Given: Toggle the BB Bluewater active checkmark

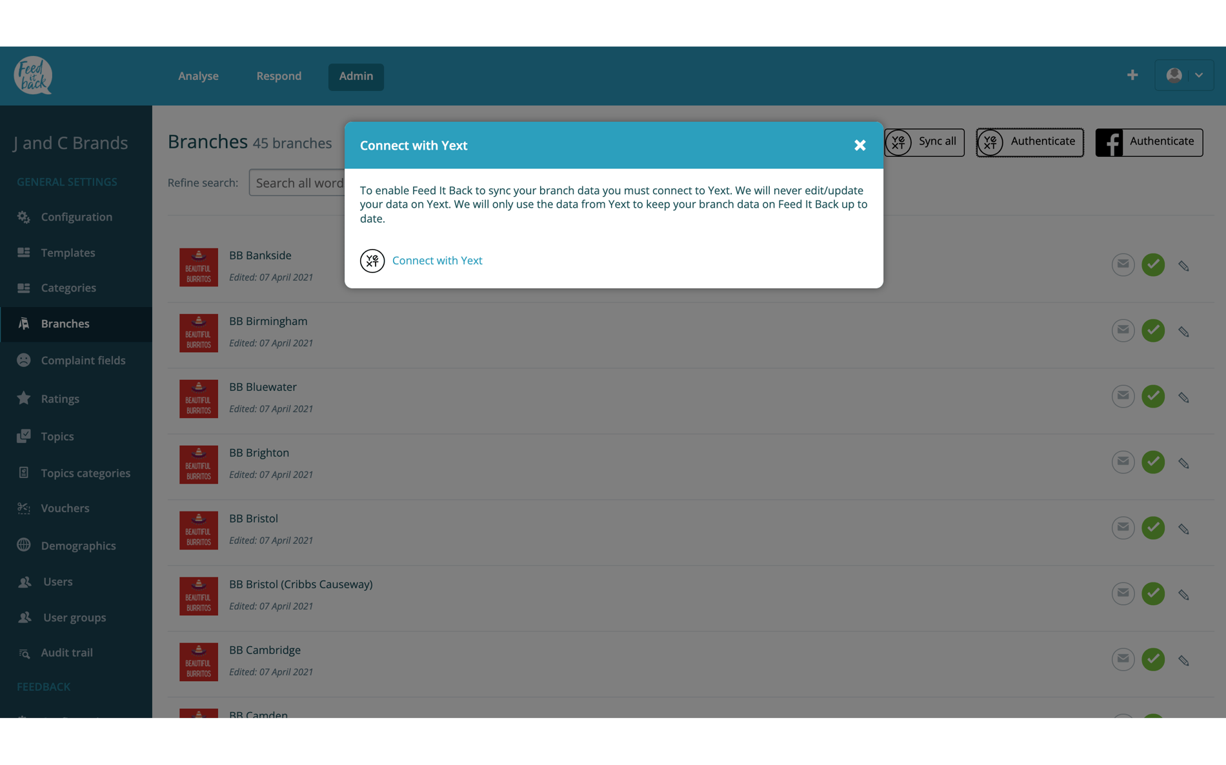Looking at the screenshot, I should [1153, 396].
